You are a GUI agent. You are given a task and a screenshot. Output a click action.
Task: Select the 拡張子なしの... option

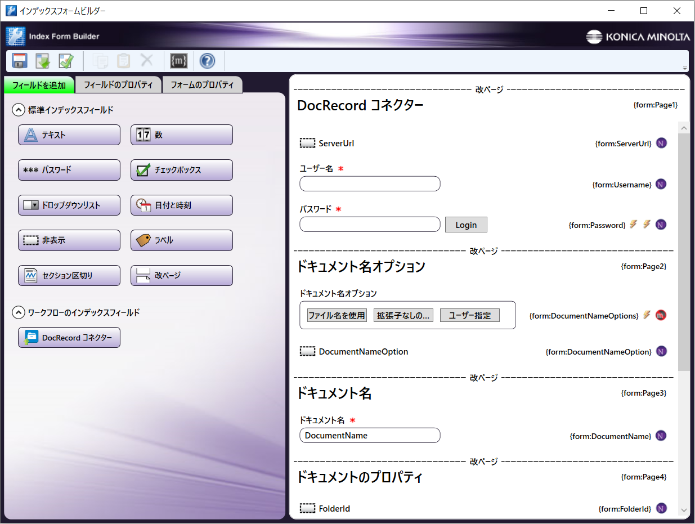403,315
